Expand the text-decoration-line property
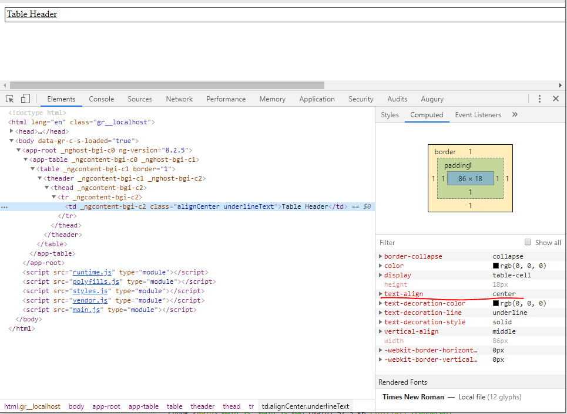567x414 pixels. click(380, 312)
